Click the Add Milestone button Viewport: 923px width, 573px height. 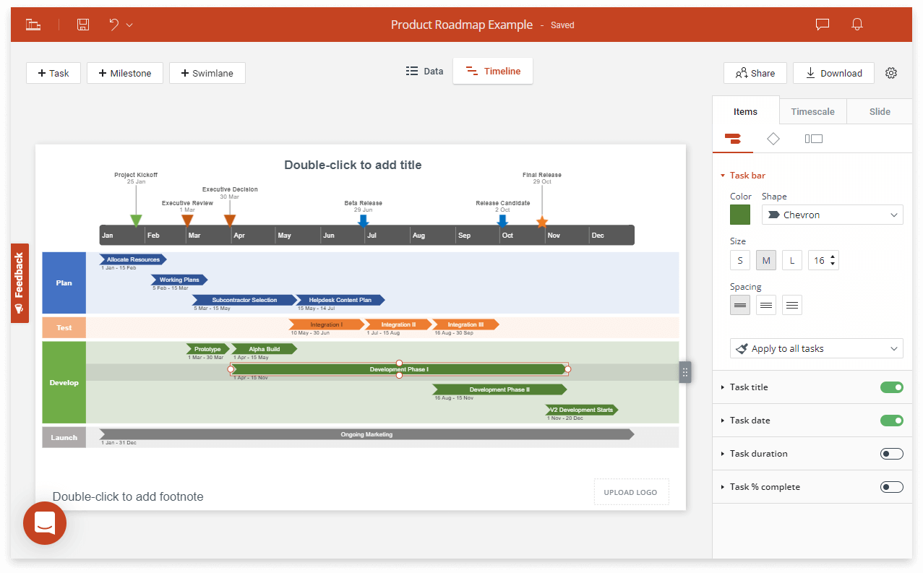pyautogui.click(x=124, y=72)
